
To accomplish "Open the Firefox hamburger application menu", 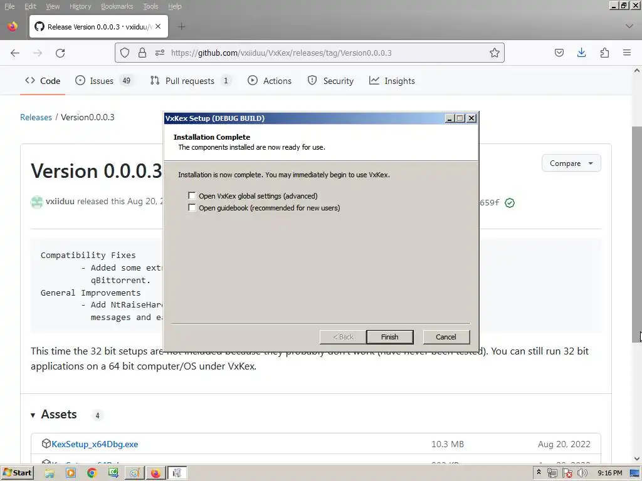I will 627,53.
